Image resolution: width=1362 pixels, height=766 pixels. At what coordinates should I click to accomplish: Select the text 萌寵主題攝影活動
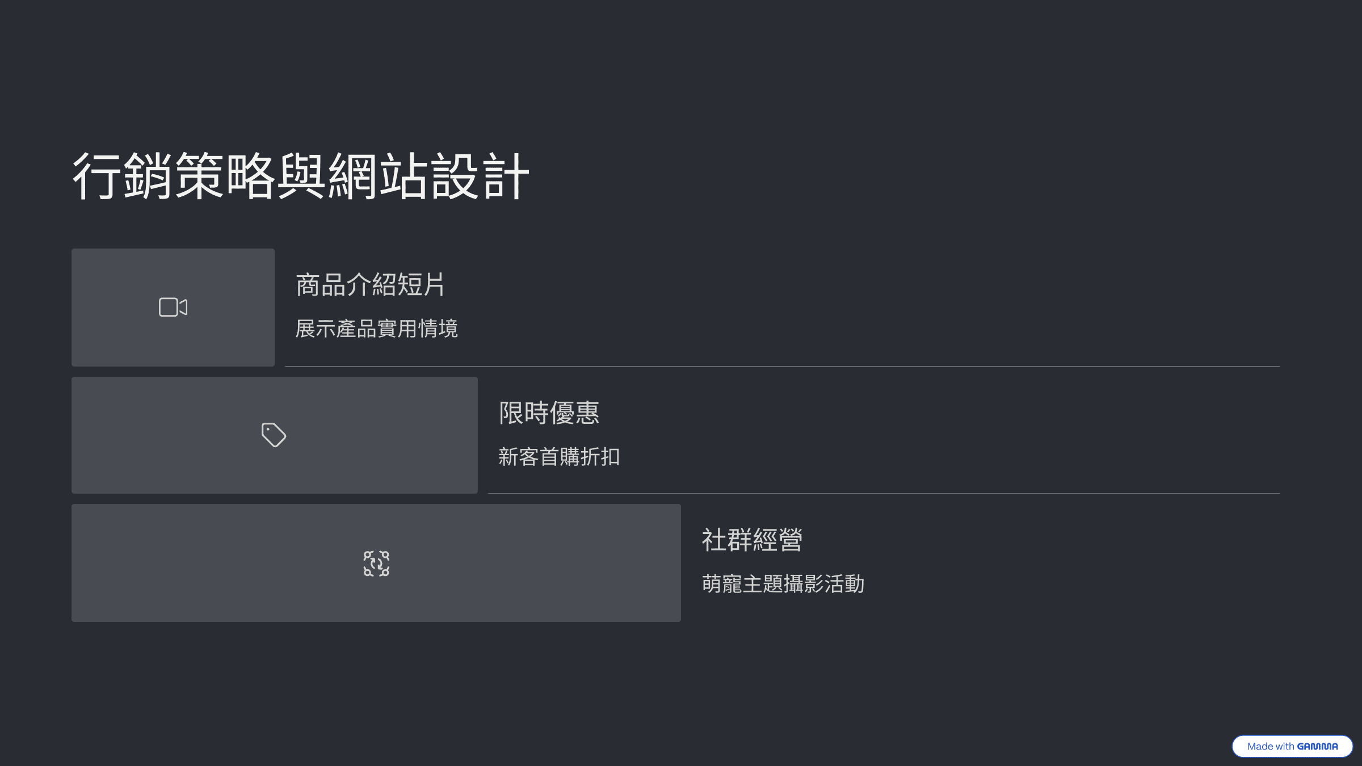point(783,584)
